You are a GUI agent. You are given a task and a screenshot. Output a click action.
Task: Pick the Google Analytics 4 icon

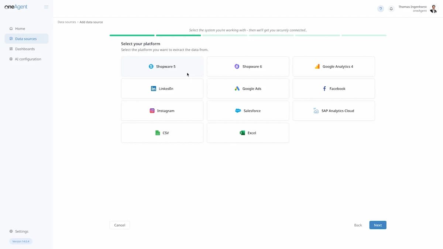click(x=317, y=66)
